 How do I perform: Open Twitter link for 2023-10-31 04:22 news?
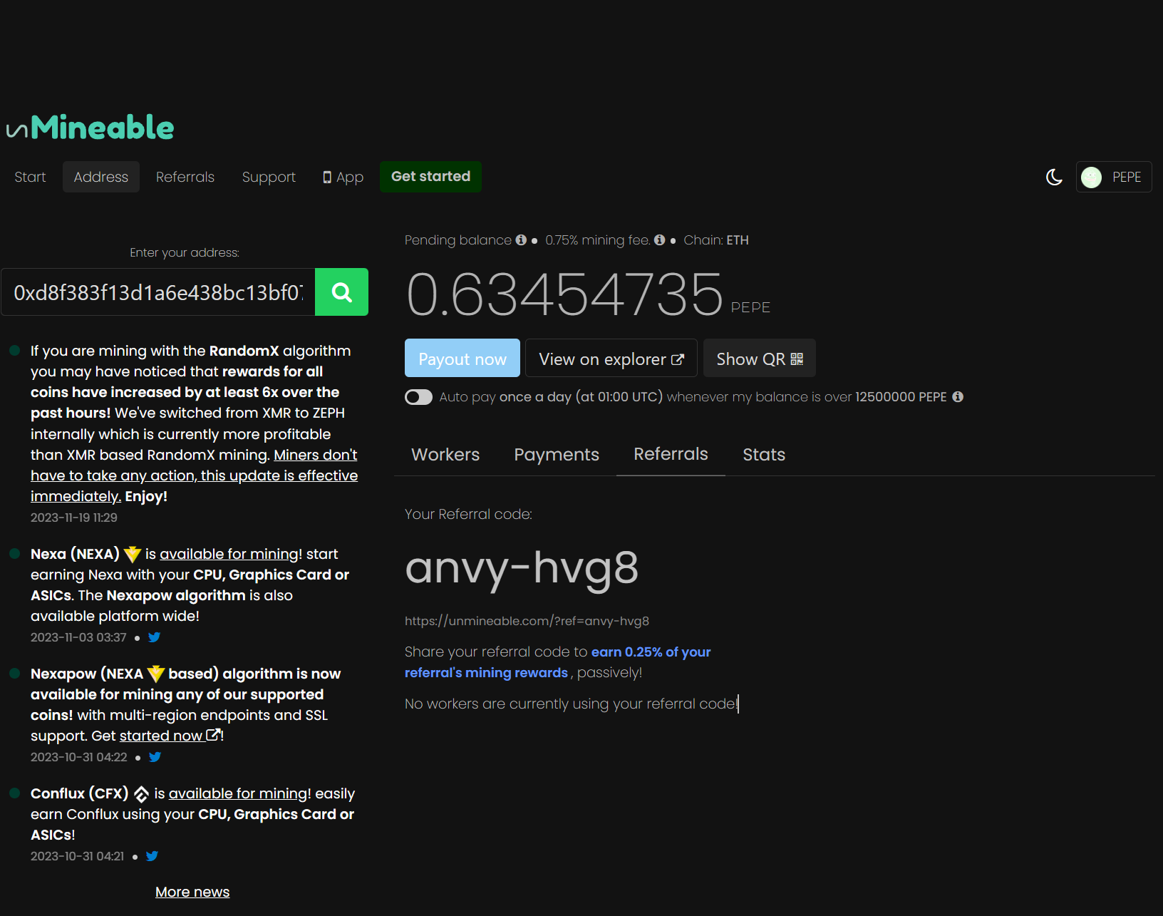pos(155,757)
